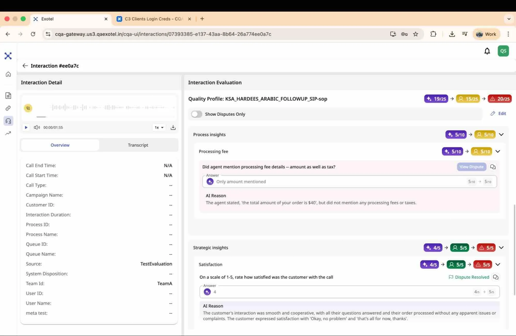Download the call audio recording
The image size is (516, 336).
(x=173, y=127)
